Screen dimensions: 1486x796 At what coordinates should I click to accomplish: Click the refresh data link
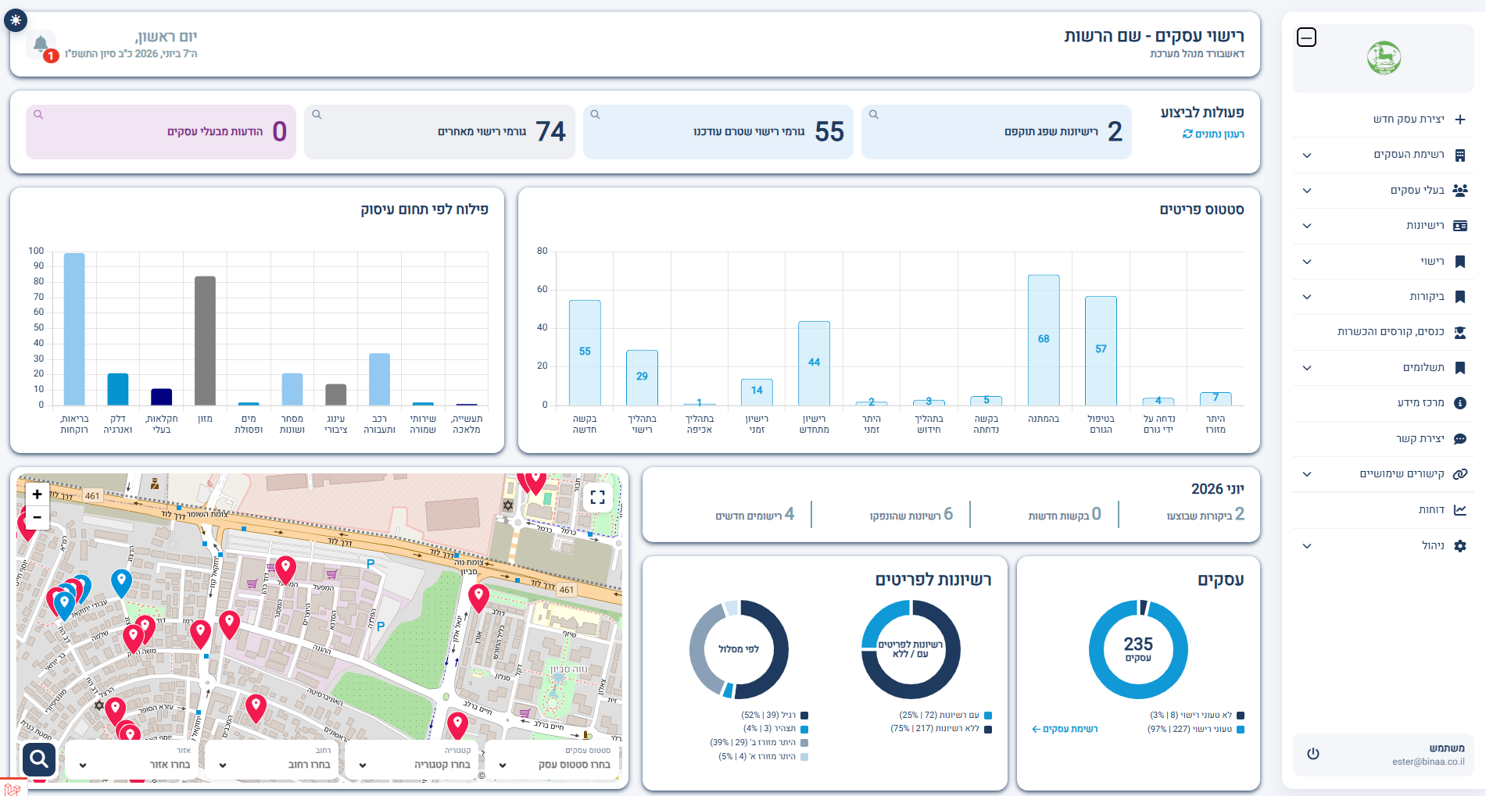point(1213,134)
